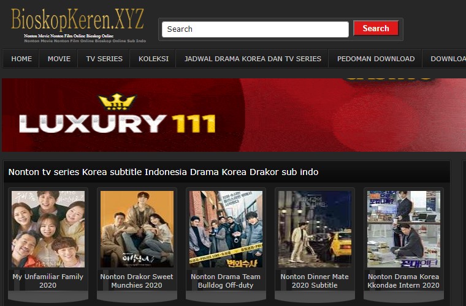Open Jadwal Drama Korea dan TV Series

click(x=253, y=59)
